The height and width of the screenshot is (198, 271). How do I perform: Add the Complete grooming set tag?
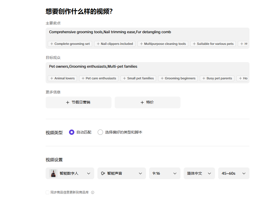[x=70, y=44]
